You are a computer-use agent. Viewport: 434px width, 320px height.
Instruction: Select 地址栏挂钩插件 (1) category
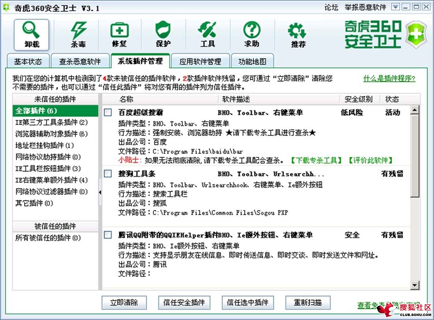tap(55, 145)
